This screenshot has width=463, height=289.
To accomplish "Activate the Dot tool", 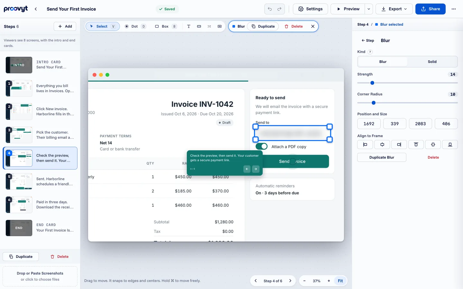I will click(x=135, y=26).
